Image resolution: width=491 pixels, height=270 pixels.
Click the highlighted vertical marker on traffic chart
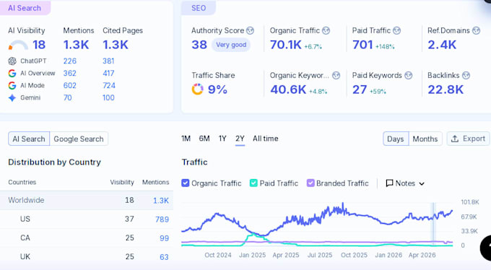[x=434, y=224]
